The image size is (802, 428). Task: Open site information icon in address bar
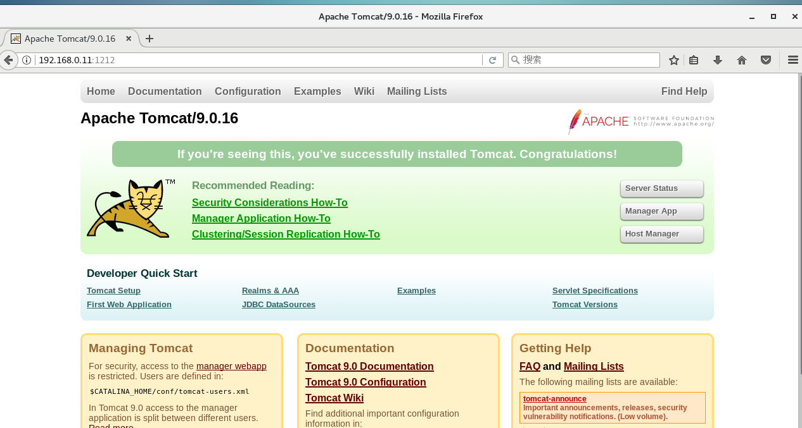[27, 60]
